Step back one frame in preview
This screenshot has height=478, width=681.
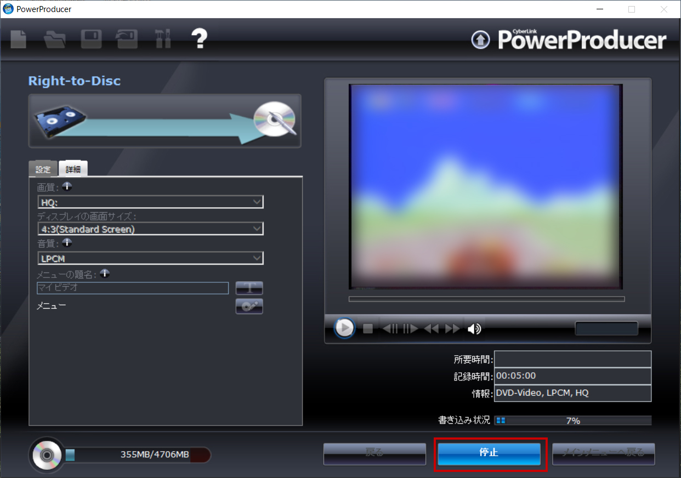pos(390,329)
